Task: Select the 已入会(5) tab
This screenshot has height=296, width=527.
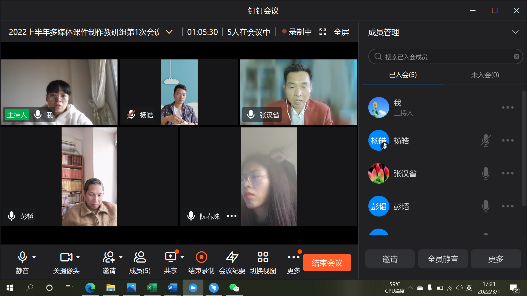Action: (x=403, y=75)
